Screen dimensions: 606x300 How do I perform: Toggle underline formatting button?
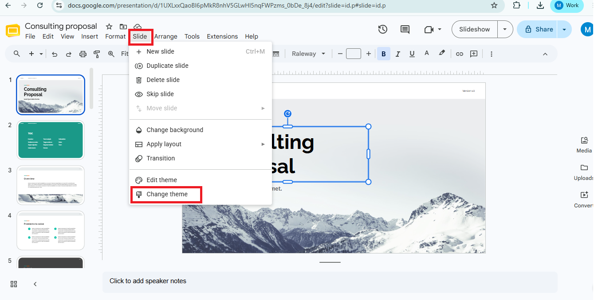(x=412, y=54)
